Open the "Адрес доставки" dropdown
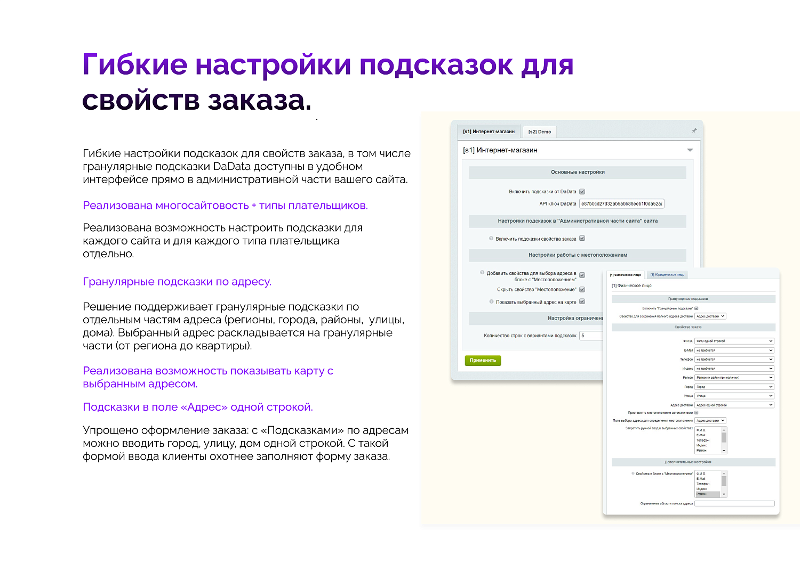Viewport: 800px width, 563px height. (733, 404)
